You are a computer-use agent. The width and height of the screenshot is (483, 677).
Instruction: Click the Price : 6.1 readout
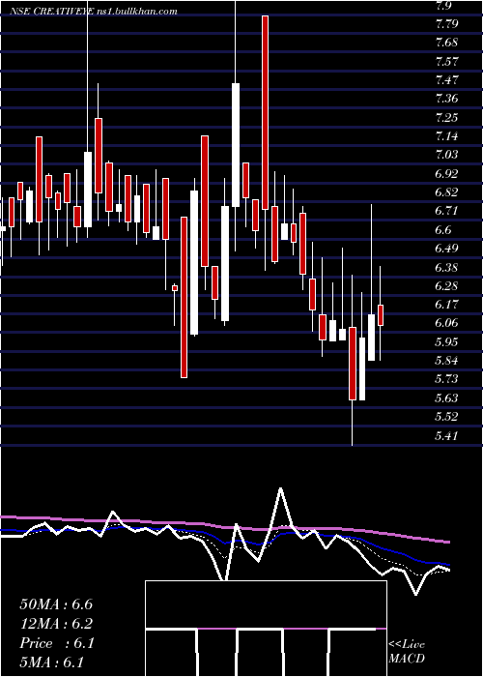coord(56,643)
